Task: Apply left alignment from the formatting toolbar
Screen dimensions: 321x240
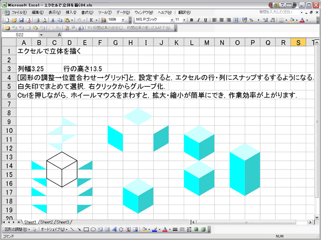Action: [x=214, y=20]
